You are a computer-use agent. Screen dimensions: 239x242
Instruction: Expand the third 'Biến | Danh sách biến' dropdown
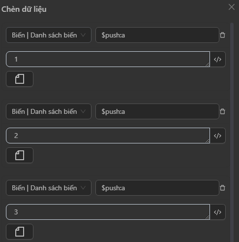coord(49,188)
